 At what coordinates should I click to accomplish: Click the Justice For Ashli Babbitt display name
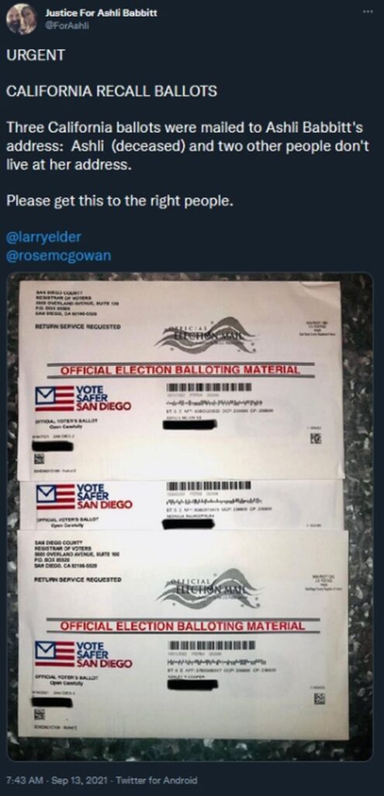click(101, 12)
